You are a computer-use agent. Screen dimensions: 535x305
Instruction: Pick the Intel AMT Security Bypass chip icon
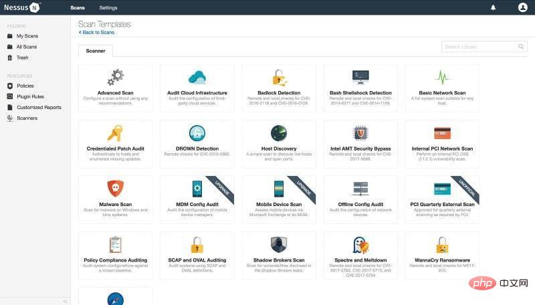(360, 133)
